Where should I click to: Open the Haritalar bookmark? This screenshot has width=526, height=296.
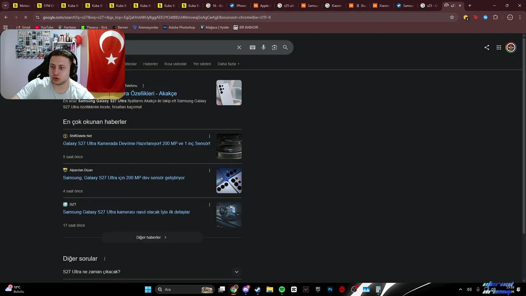coord(67,27)
